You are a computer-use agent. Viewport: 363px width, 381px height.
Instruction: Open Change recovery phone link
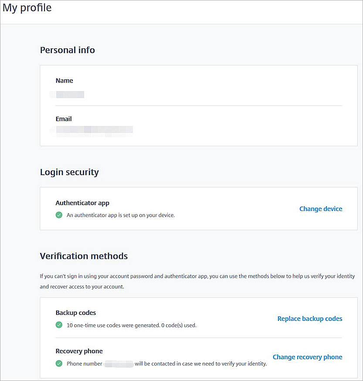[307, 357]
